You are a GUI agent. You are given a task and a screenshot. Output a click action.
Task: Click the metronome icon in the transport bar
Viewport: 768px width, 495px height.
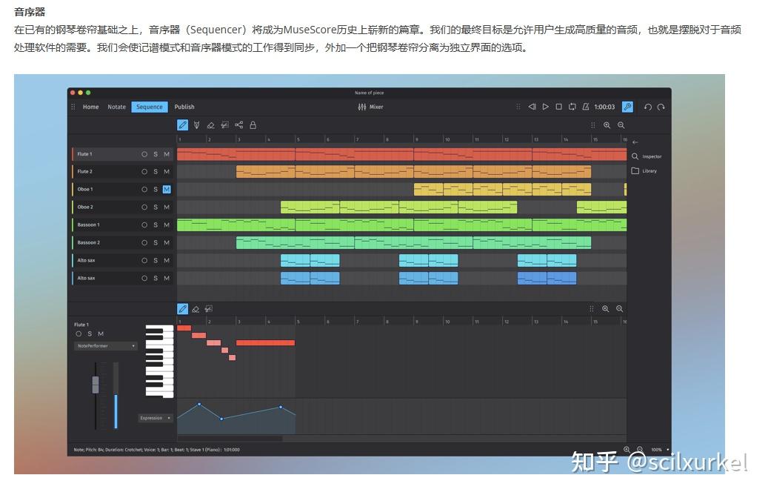(x=587, y=107)
